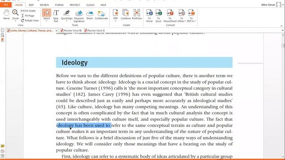Switch to the Passive Voice III tab

click(71, 31)
